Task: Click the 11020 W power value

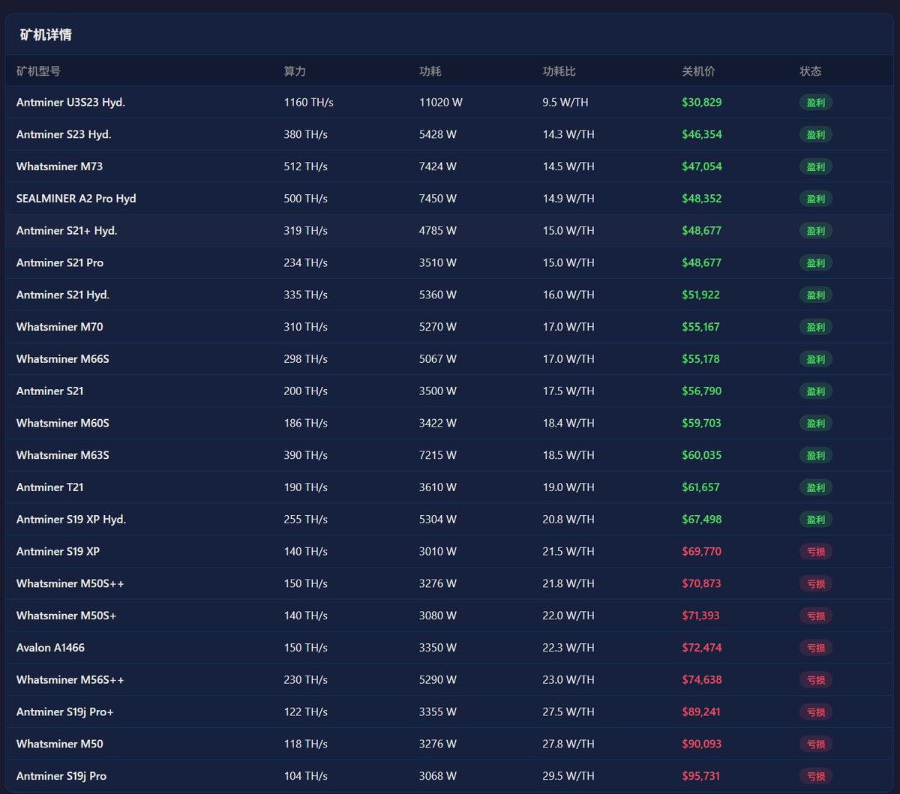Action: pos(441,102)
